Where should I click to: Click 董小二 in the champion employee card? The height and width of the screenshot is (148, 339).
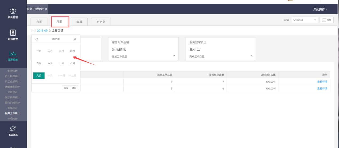click(195, 49)
